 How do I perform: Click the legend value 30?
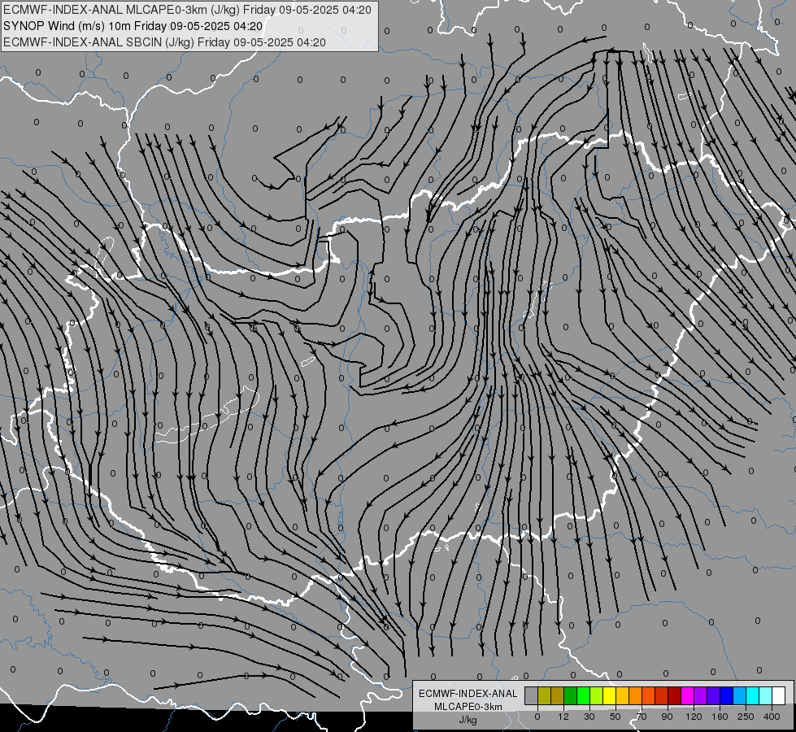[589, 717]
